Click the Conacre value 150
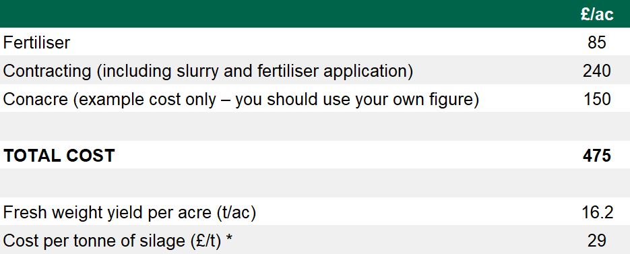This screenshot has height=254, width=630. click(x=597, y=99)
